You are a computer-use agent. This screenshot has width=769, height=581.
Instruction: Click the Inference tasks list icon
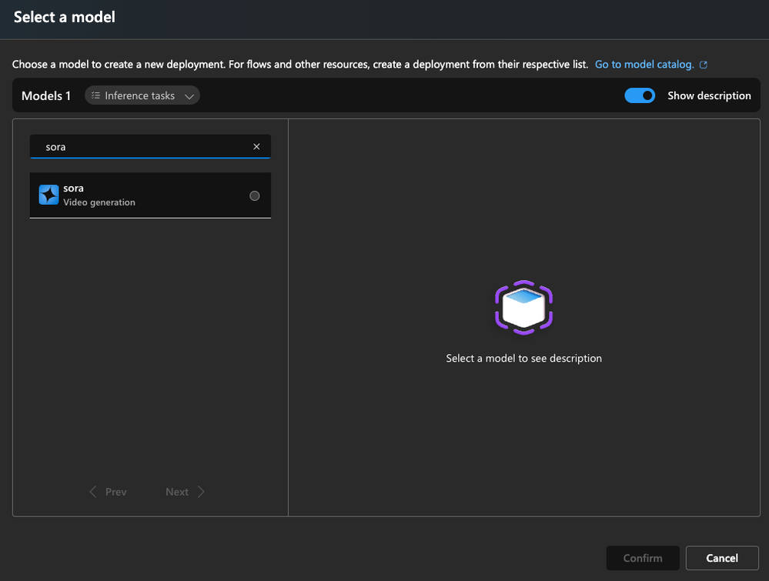pyautogui.click(x=95, y=95)
